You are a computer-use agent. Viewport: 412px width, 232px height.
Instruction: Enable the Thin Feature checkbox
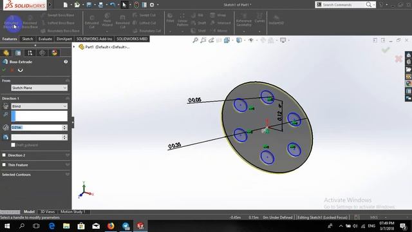(x=4, y=165)
